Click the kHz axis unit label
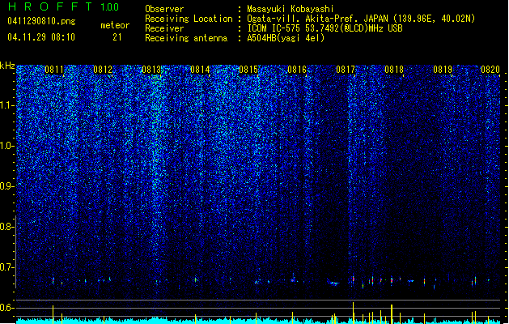Image resolution: width=509 pixels, height=324 pixels. pyautogui.click(x=7, y=66)
